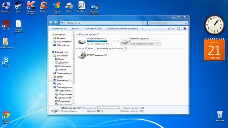Select Оборудование item in navigation tree

63,94
